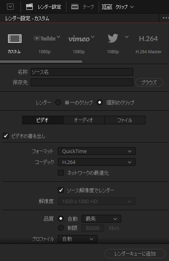Expand the Vimeo preset chevron
Viewport: 169px width, 261px height.
[x=92, y=37]
